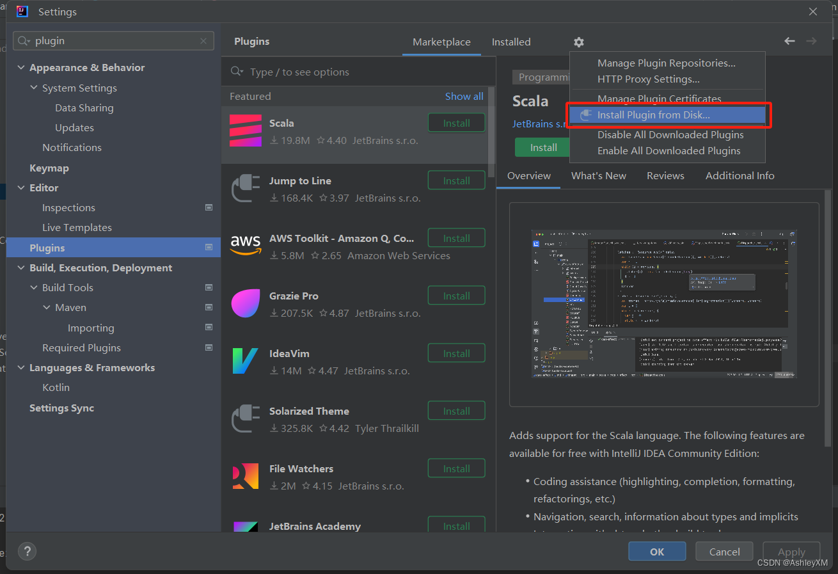Open the What's New tab

(x=599, y=175)
